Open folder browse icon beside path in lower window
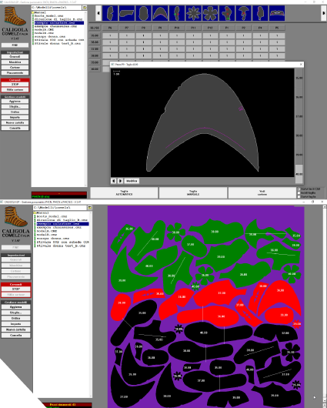Screen dimensions: 327x408 90,208
